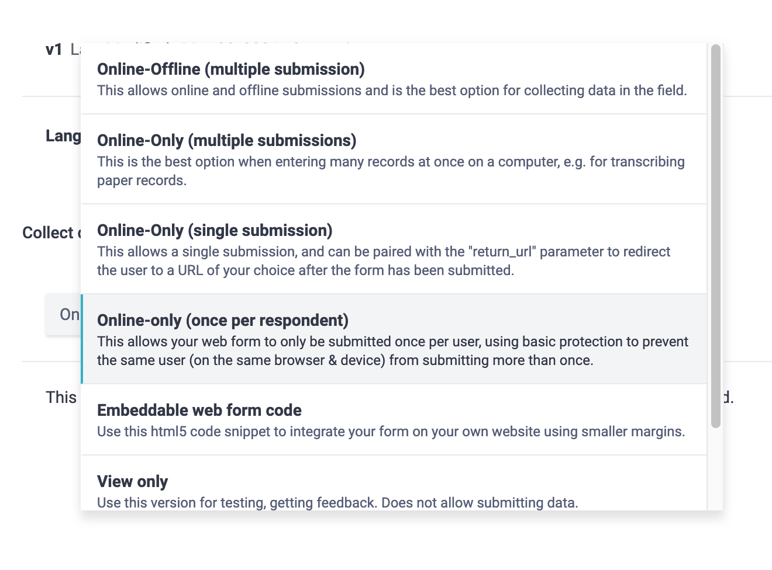Click the highlighted option's teal accent bar
This screenshot has width=772, height=570.
coord(82,339)
